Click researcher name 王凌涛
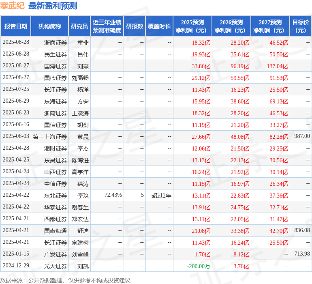This screenshot has width=312, height=284. (x=80, y=113)
